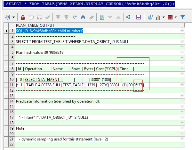Viewport: 192px width, 150px height.
Task: Click the tree structure connect icon
Action: (128, 17)
